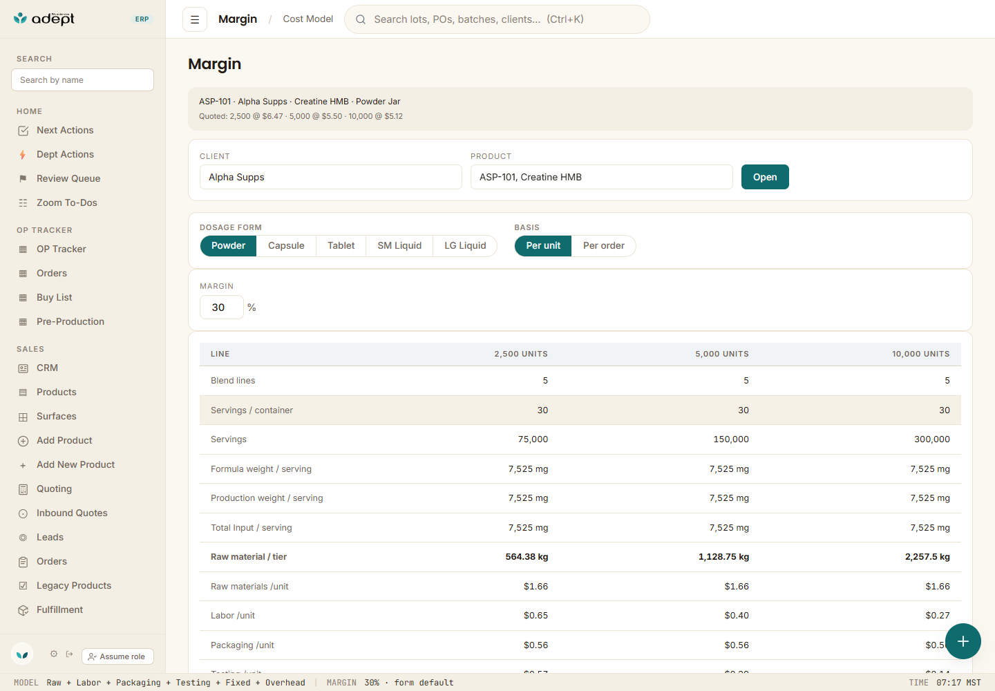Click the 5,000 UNITS column header
Image resolution: width=995 pixels, height=691 pixels.
(x=722, y=354)
